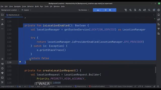The height and width of the screenshot is (90, 161).
Task: Click the Search Everywhere magnifier icon
Action: pos(149,10)
